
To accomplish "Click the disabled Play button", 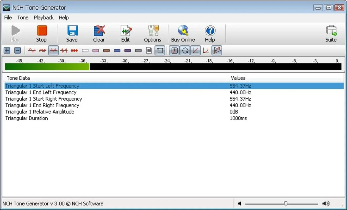I will 15,34.
